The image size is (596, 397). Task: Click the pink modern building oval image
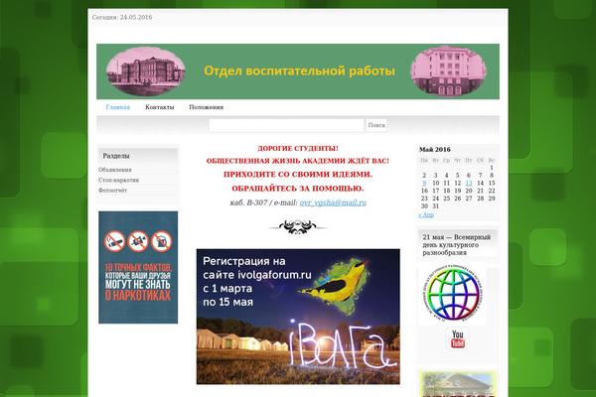(449, 71)
